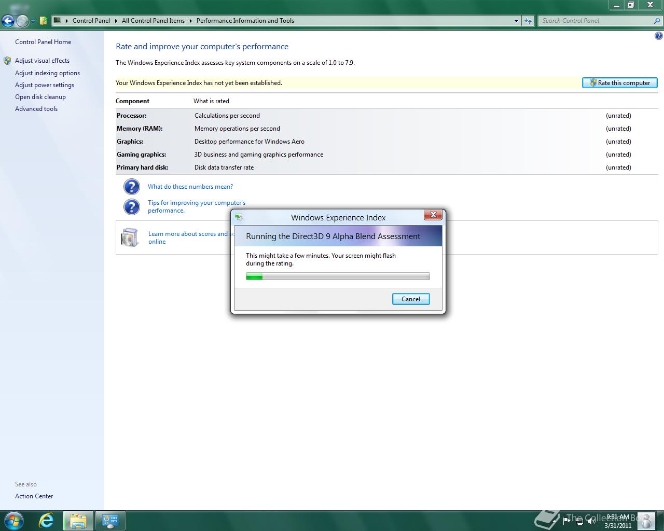Click the volume speaker tray icon
This screenshot has height=531, width=664.
(x=591, y=521)
